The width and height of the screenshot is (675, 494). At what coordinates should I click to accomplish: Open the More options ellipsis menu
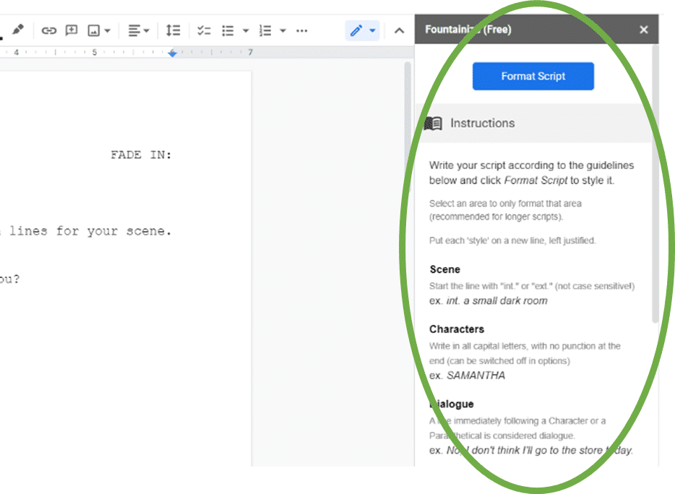302,30
